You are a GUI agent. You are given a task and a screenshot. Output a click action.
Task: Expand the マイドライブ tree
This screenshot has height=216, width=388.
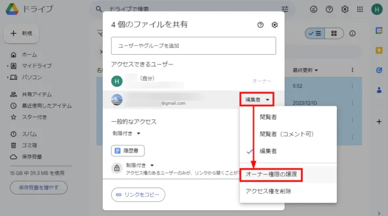(7, 66)
